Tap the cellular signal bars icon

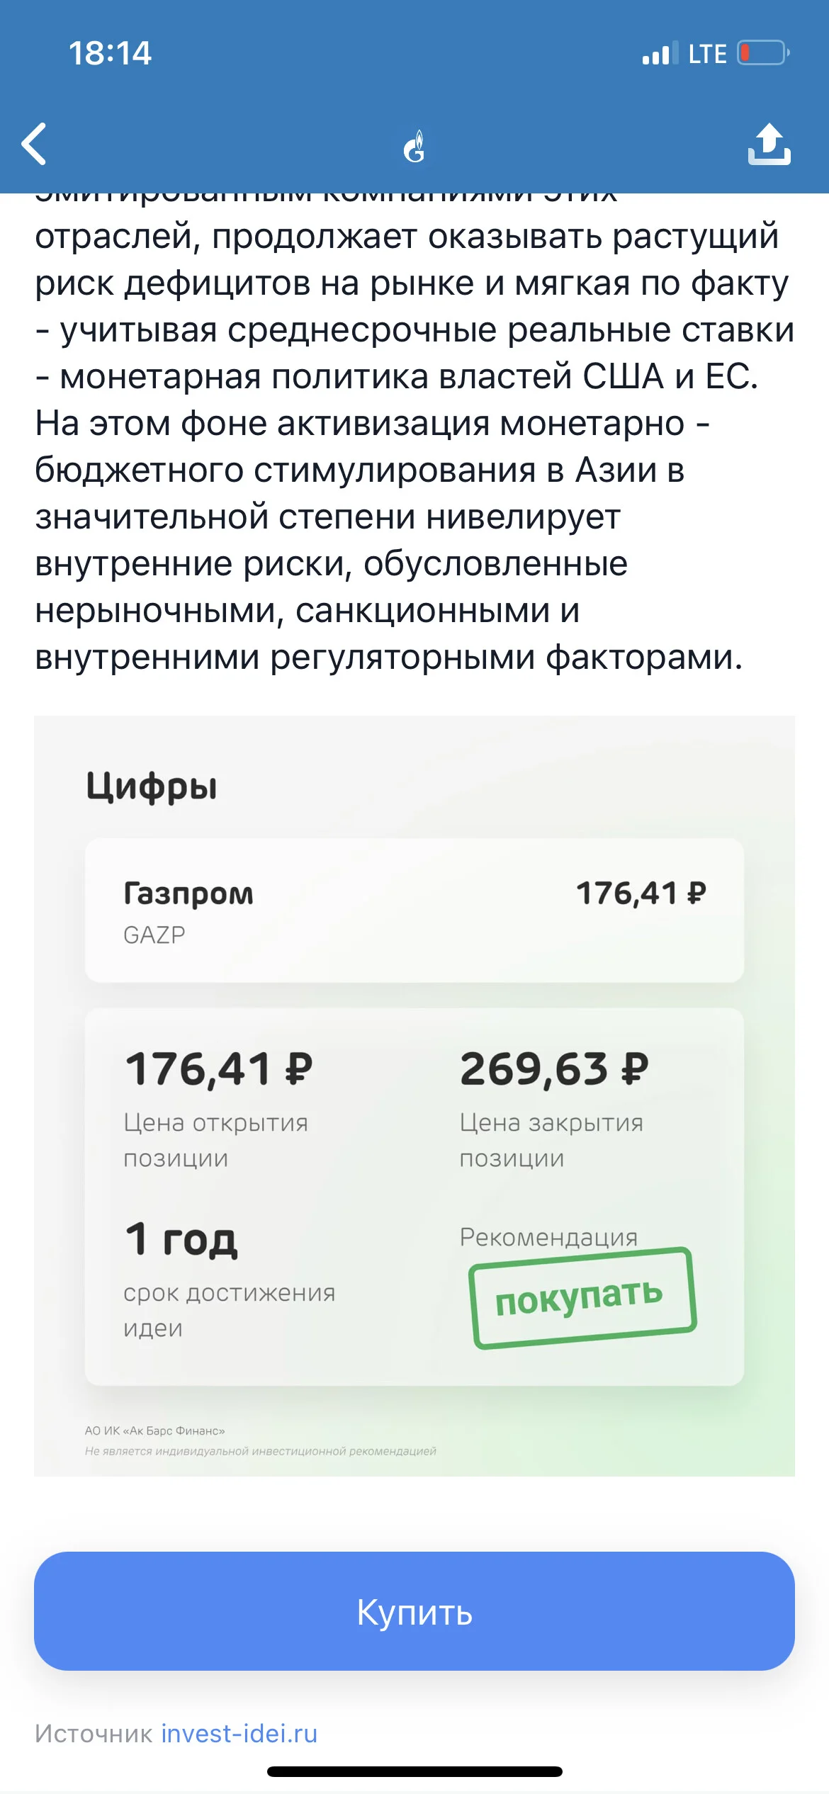point(659,53)
